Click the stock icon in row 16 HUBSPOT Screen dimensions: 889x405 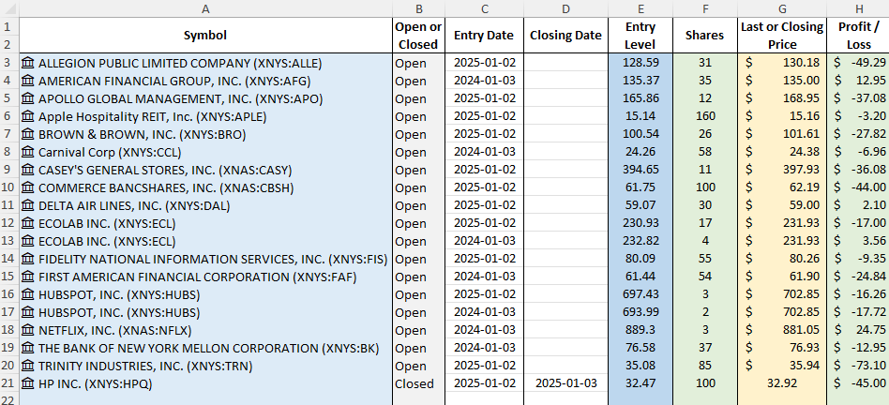click(x=27, y=295)
